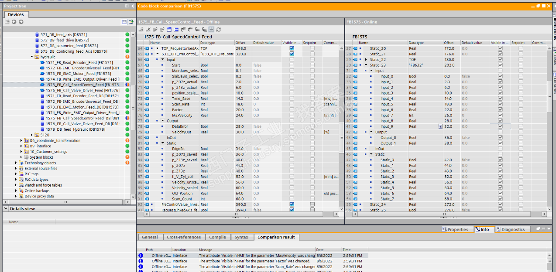This screenshot has width=556, height=272.
Task: Open data type dropdown for Input_9
Action: click(440, 126)
